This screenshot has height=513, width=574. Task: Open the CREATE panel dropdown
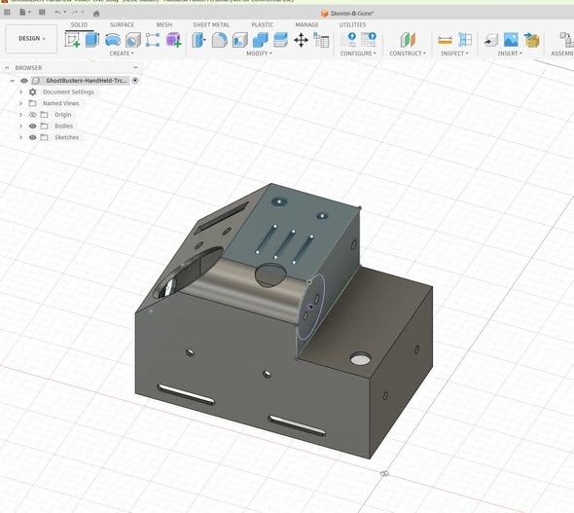click(x=122, y=54)
